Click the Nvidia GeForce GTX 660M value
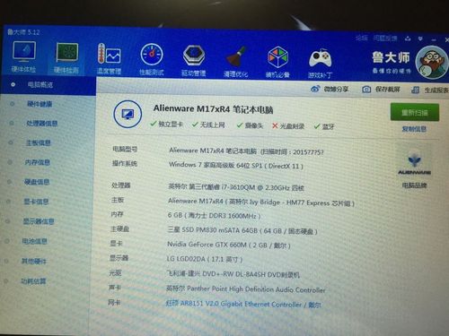The height and width of the screenshot is (336, 449). coord(228,245)
